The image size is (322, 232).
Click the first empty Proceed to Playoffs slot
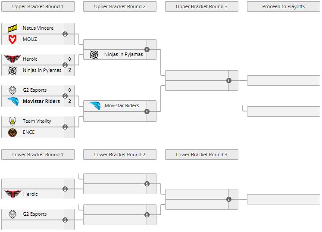[284, 80]
